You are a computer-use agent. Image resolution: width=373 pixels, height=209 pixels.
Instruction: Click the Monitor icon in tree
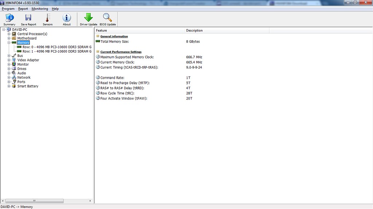click(x=14, y=64)
